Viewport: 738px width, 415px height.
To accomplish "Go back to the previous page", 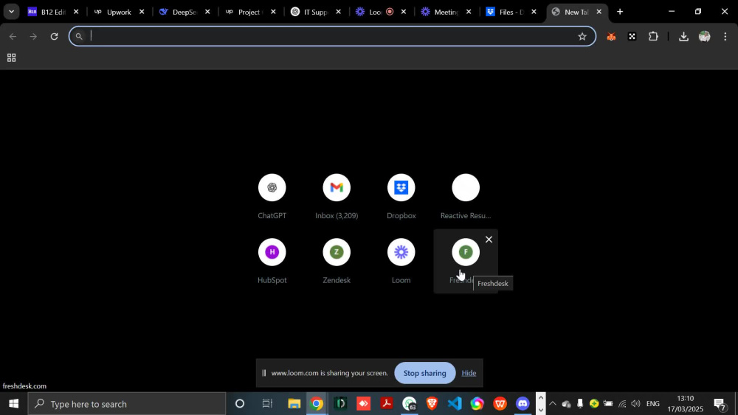I will (x=13, y=36).
